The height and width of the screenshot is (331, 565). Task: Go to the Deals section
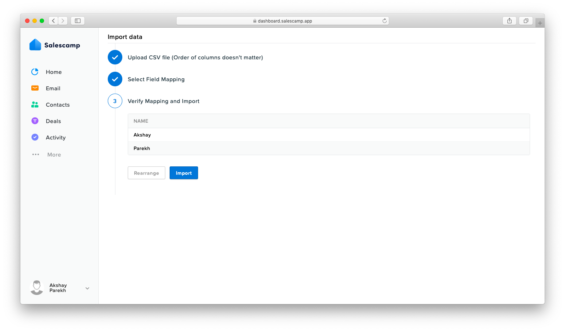coord(53,121)
